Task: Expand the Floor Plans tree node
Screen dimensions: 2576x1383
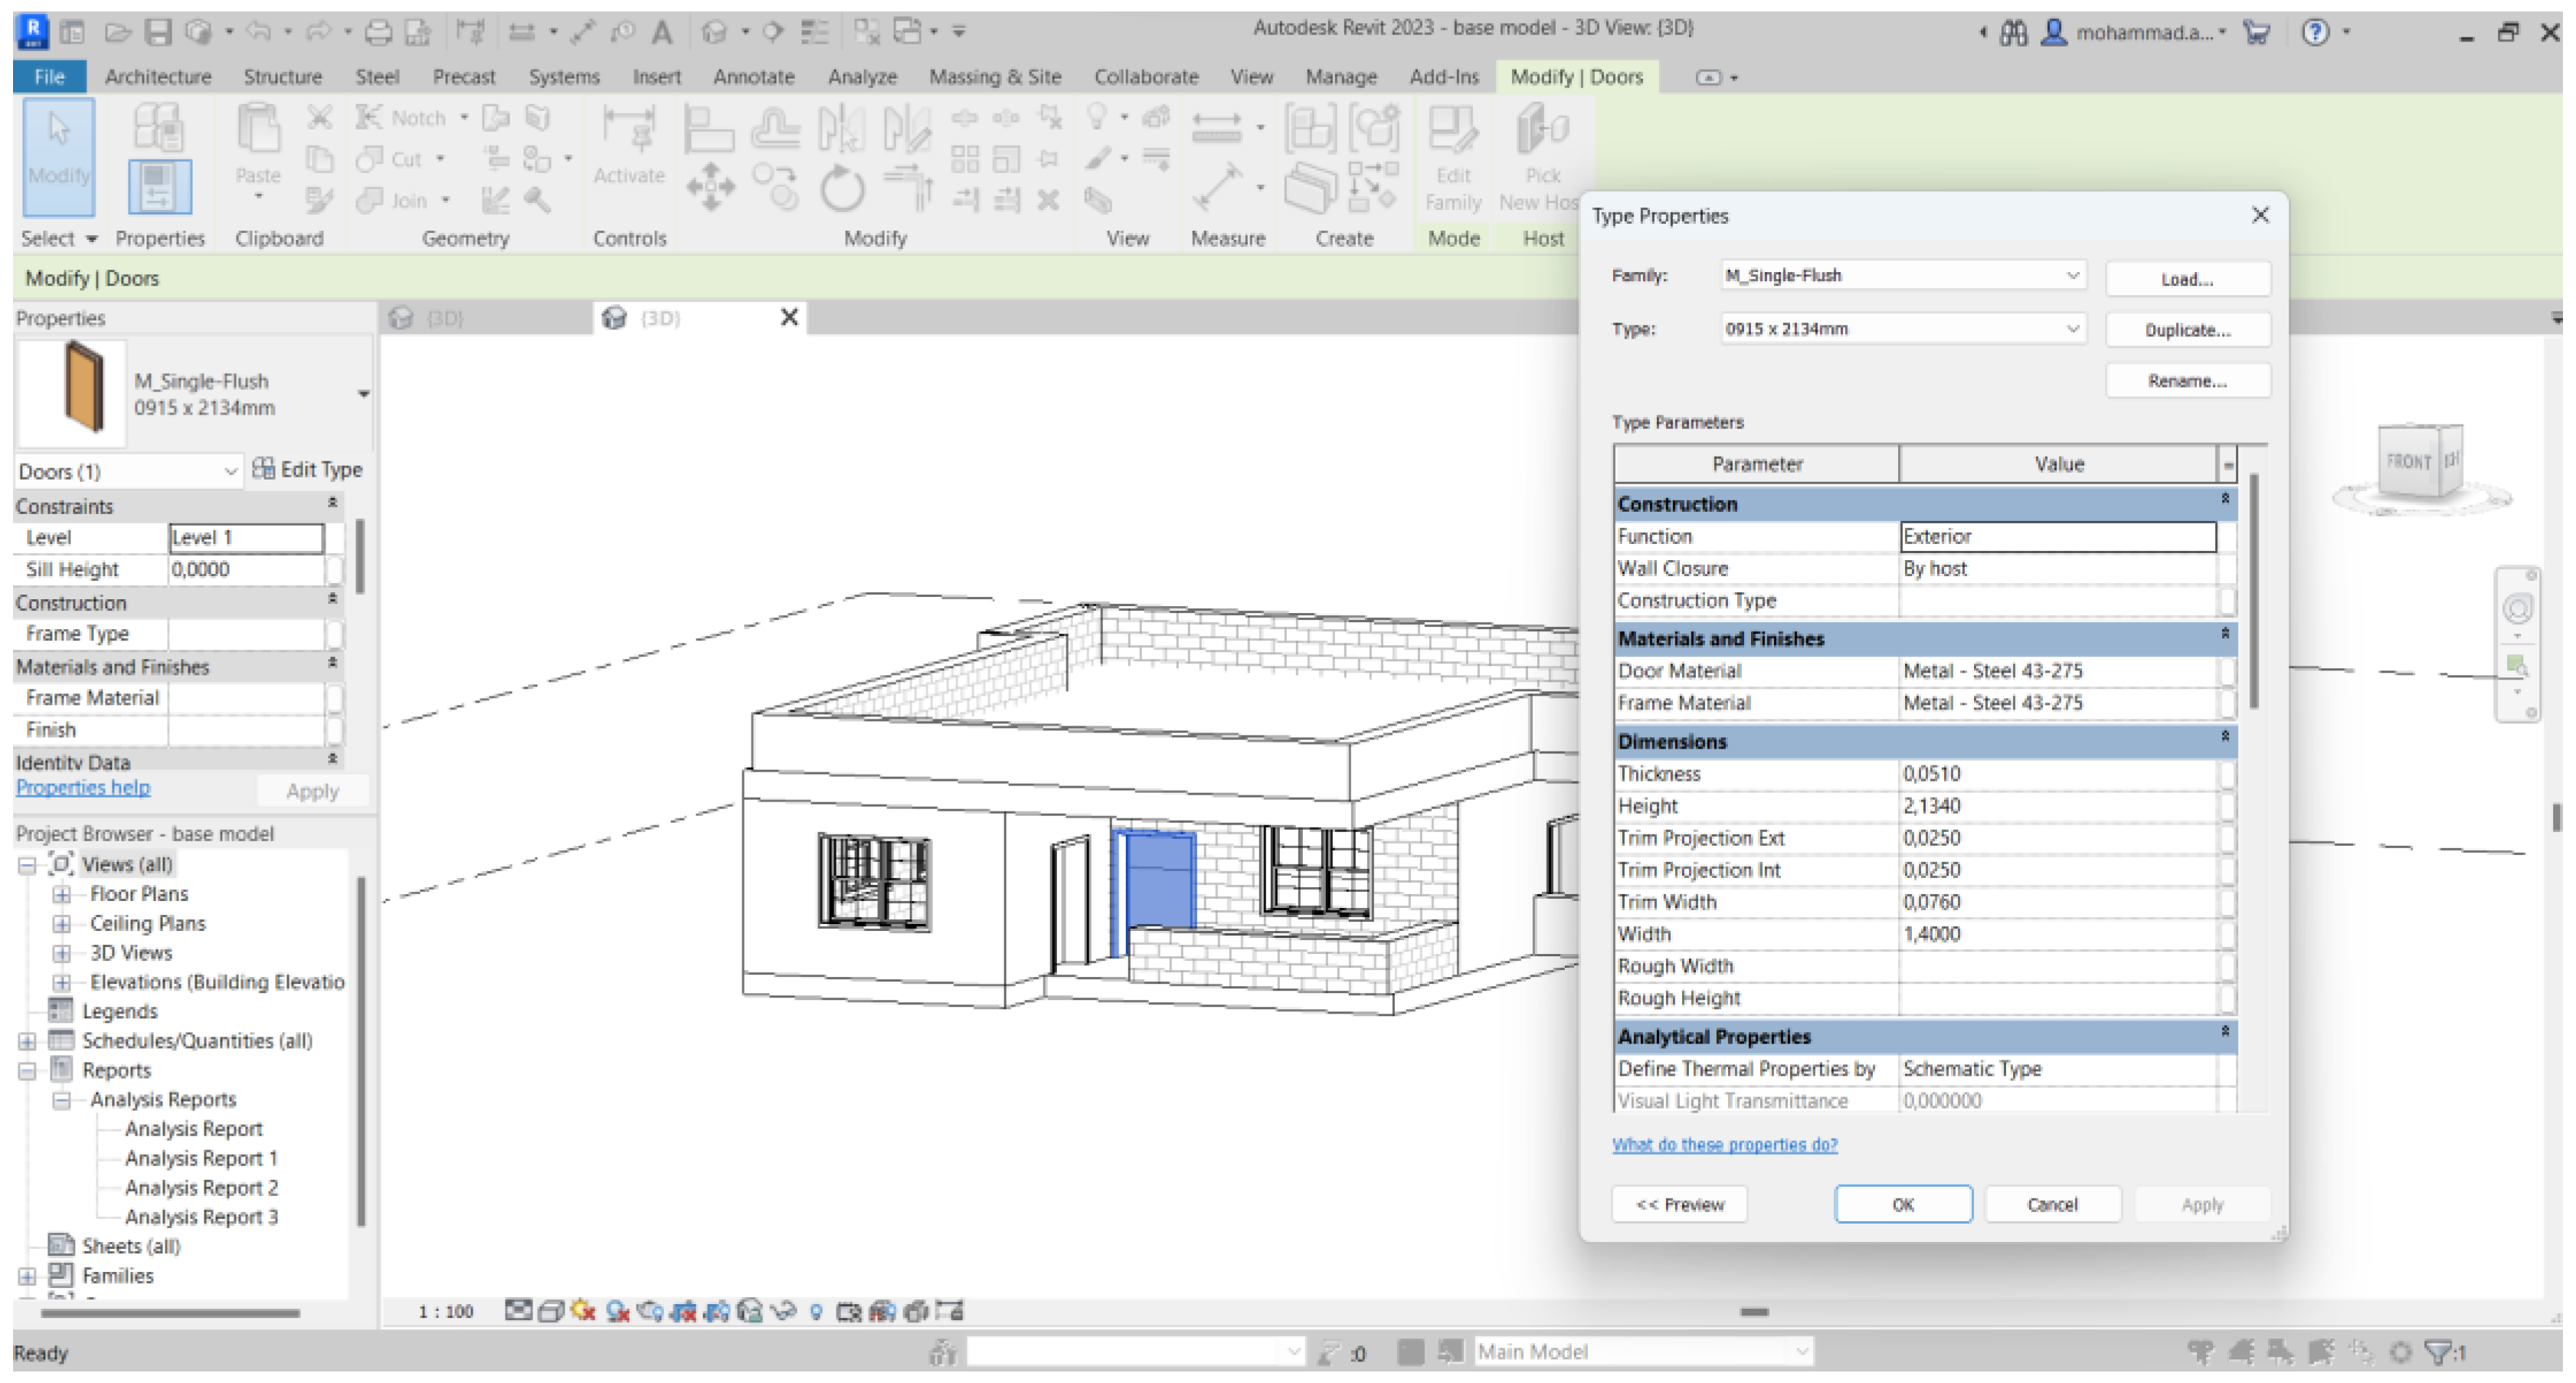Action: (x=62, y=894)
